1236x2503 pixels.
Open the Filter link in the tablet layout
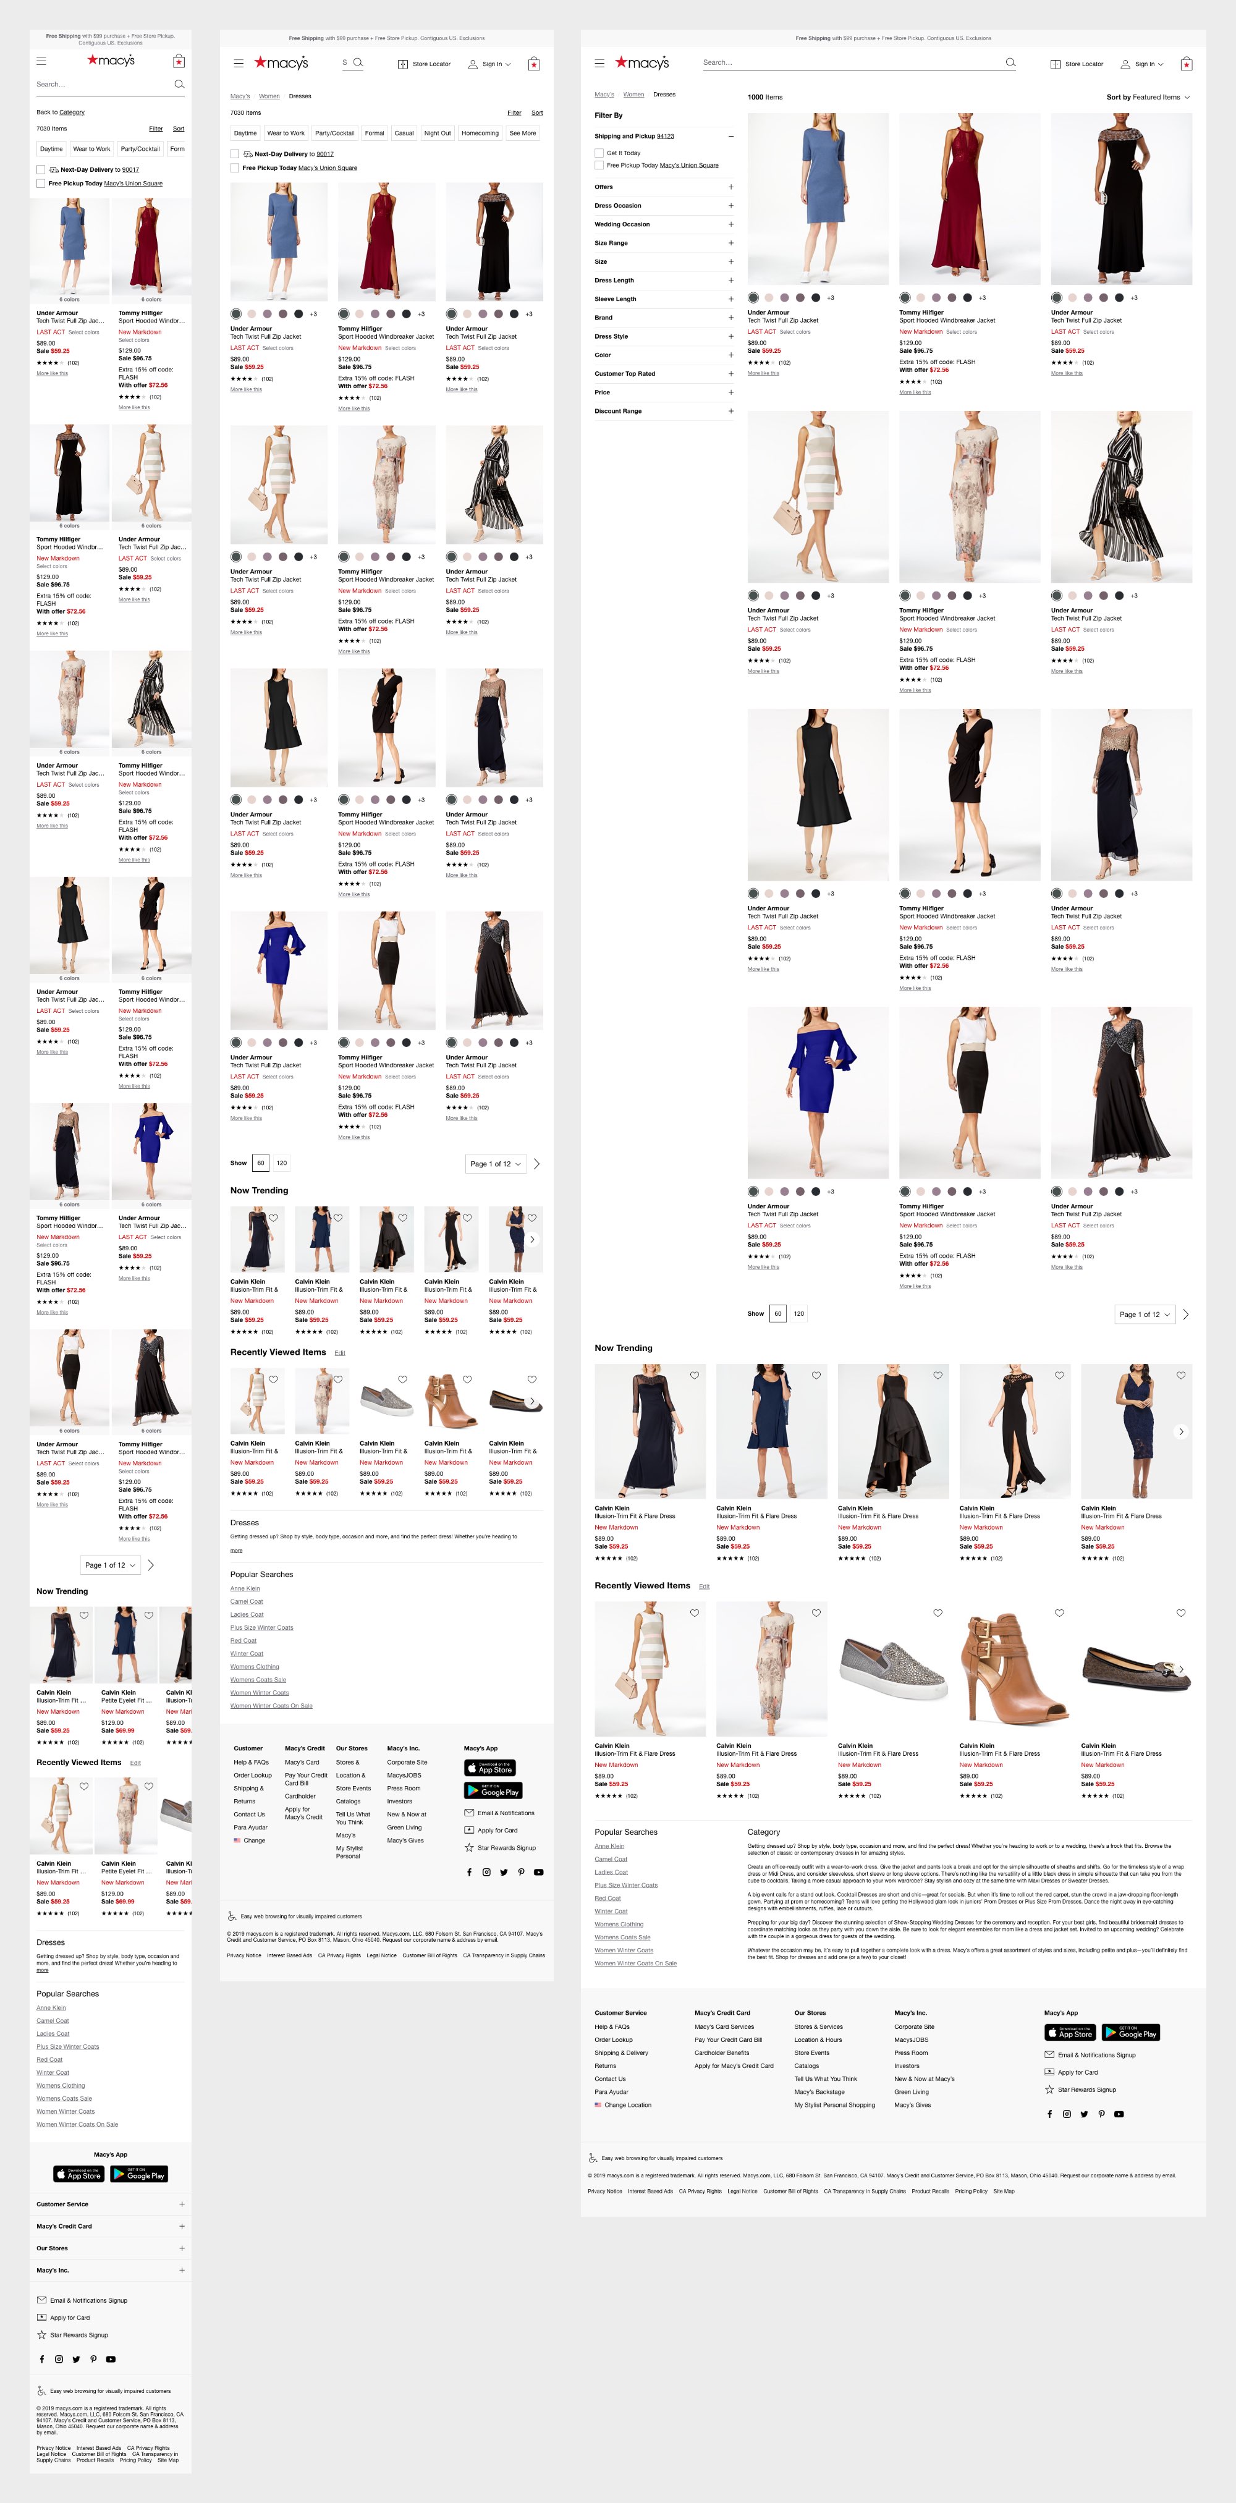pyautogui.click(x=514, y=112)
